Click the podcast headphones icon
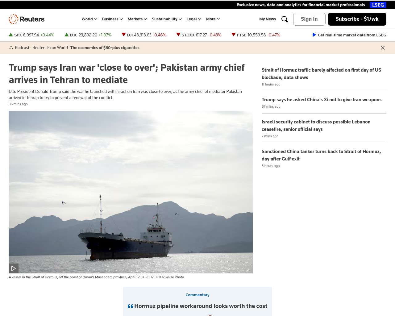The image size is (395, 316). [x=11, y=48]
